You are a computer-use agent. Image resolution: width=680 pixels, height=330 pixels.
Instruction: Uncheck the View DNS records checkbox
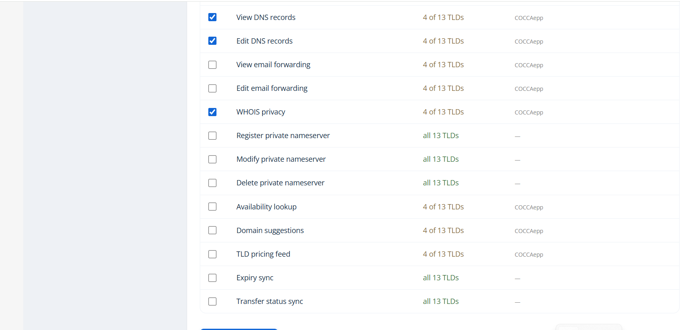tap(212, 17)
